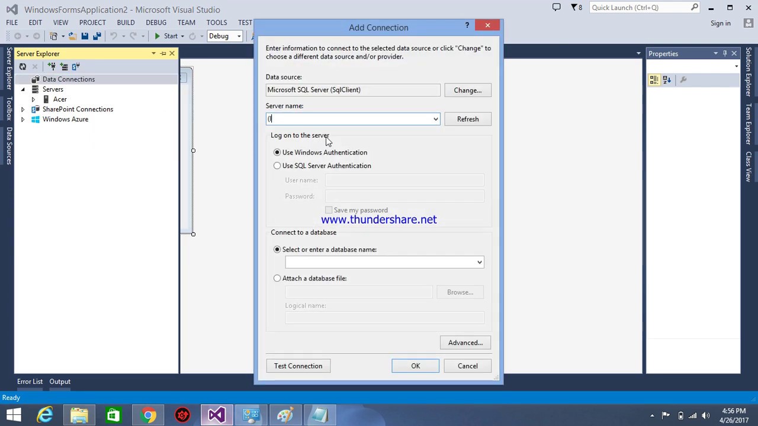758x426 pixels.
Task: Click the Categorized icon in Properties window
Action: 654,80
